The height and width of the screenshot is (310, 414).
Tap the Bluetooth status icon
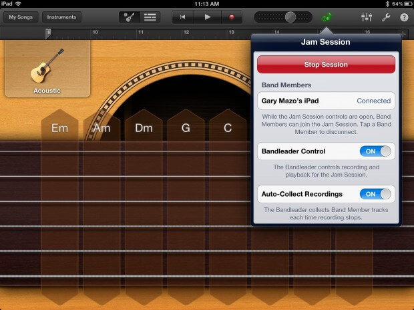point(387,4)
